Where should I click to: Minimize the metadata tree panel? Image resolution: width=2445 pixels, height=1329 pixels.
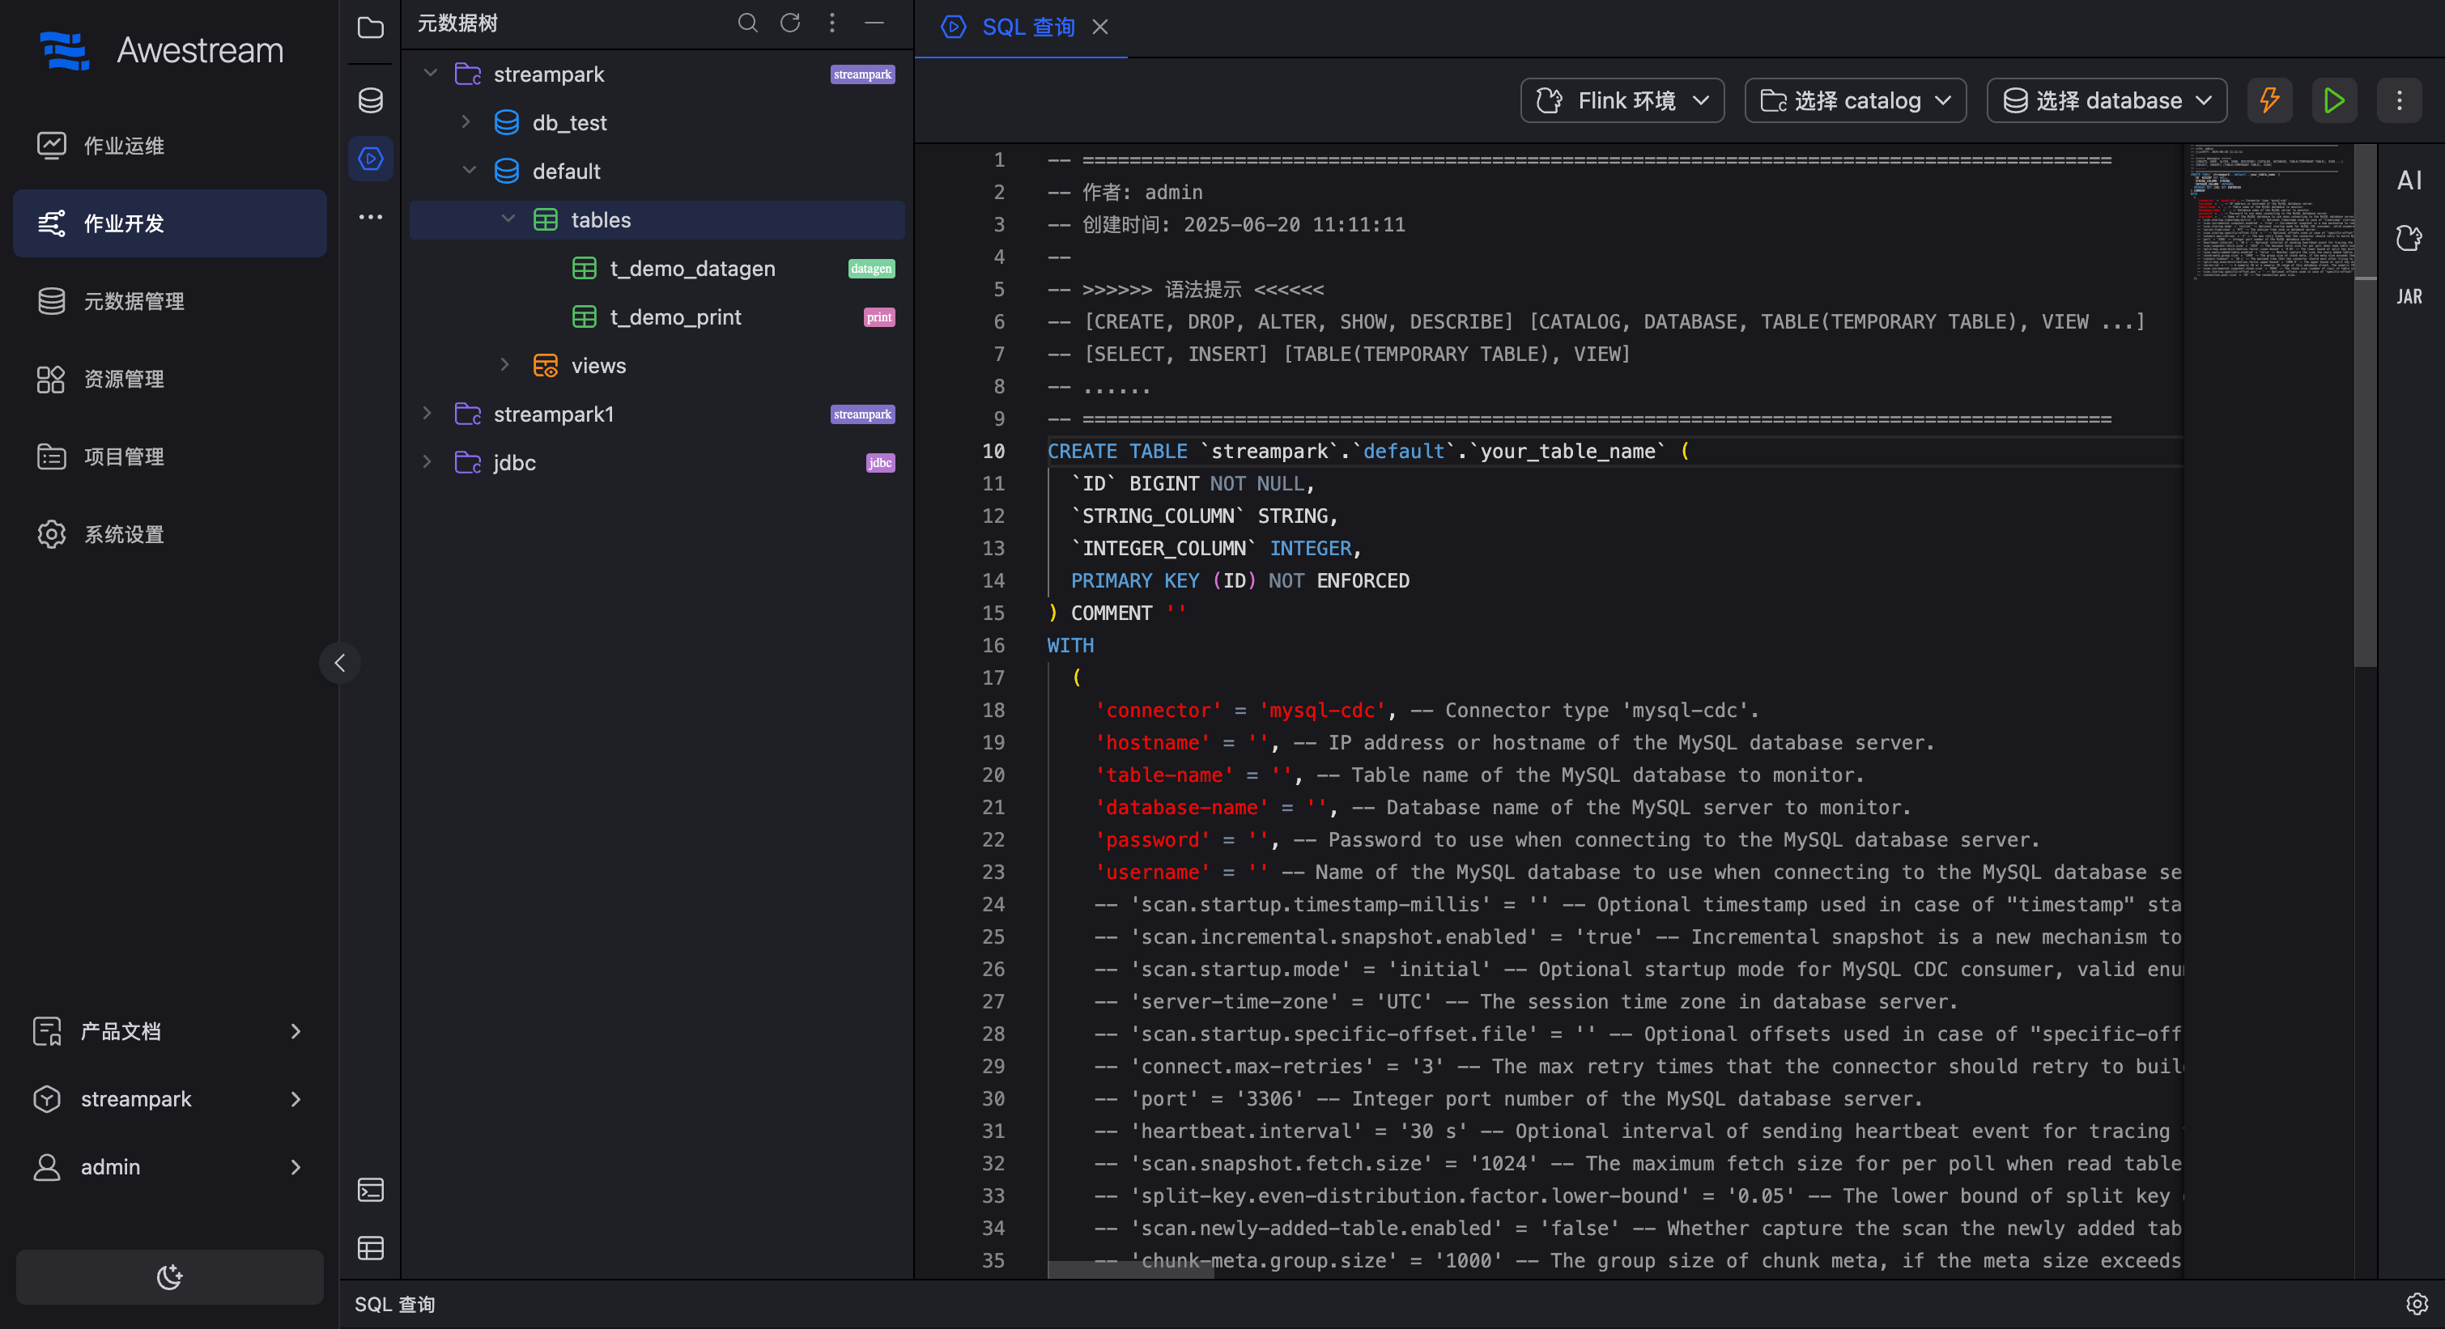click(874, 23)
